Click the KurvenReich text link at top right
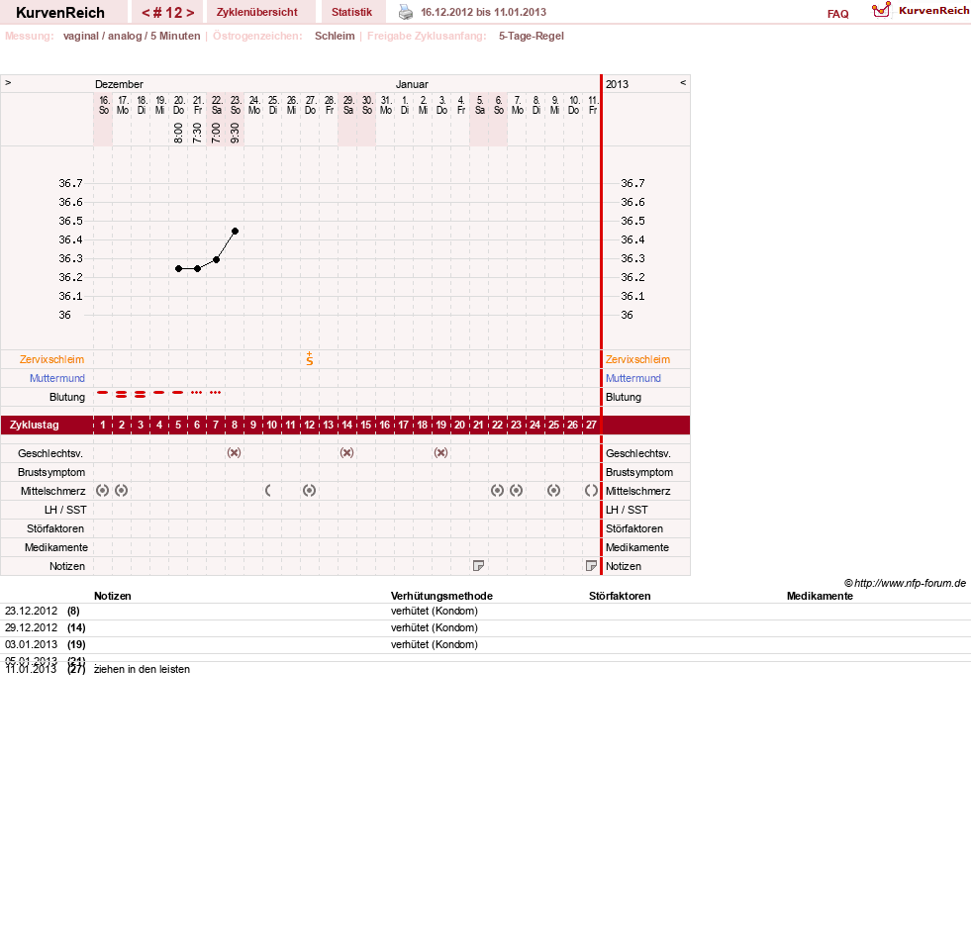The height and width of the screenshot is (951, 971). 933,10
